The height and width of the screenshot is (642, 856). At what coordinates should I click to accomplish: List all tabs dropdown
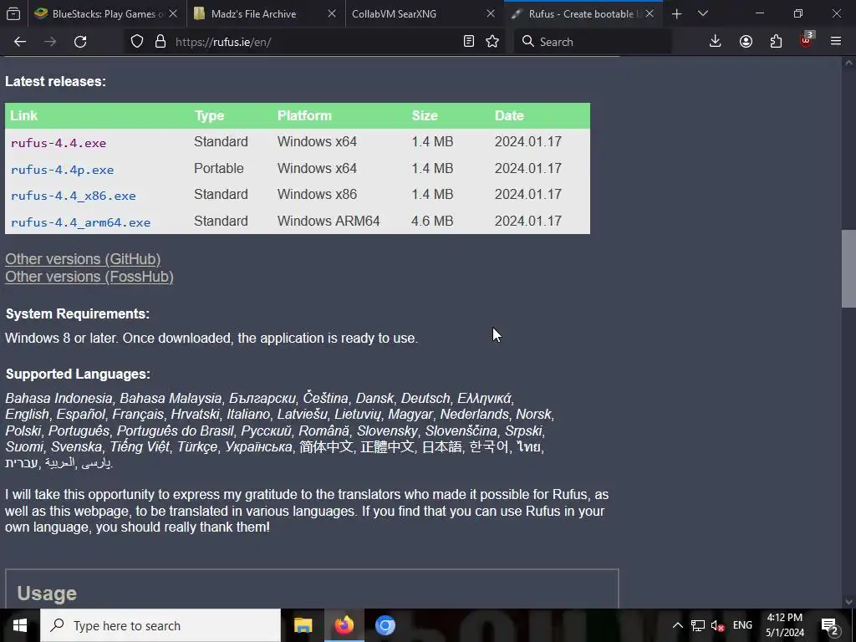[702, 13]
